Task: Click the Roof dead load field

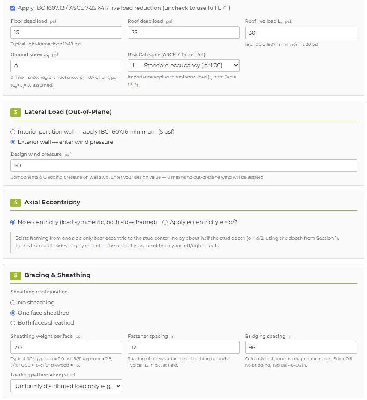Action: point(183,33)
